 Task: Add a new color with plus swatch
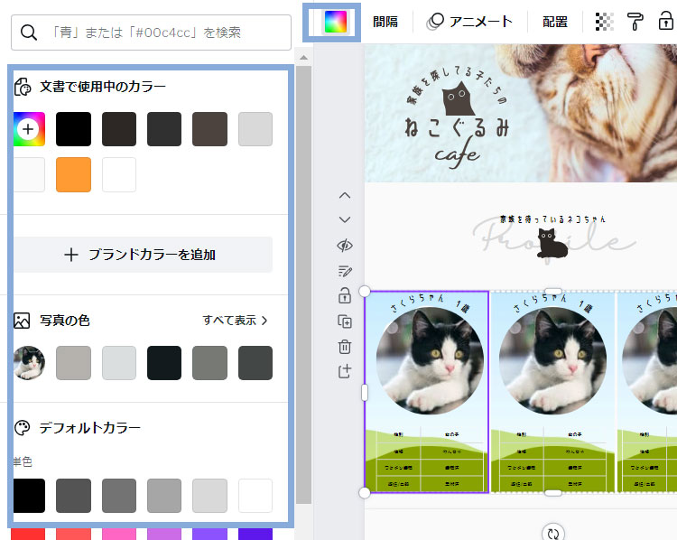point(29,129)
